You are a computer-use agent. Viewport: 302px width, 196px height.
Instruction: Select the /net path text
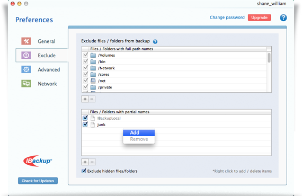click(x=102, y=81)
